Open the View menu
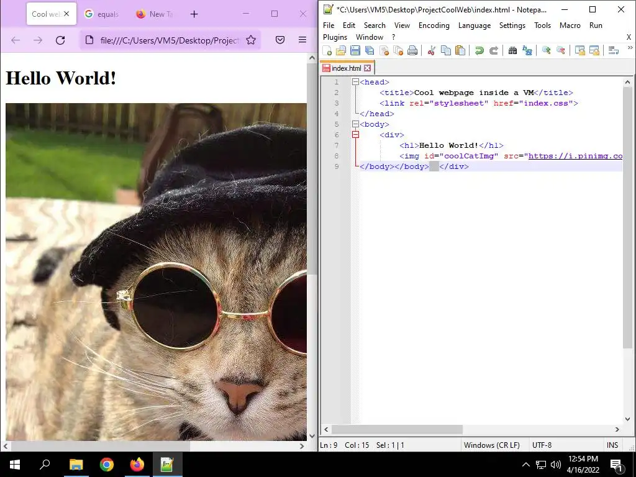The image size is (636, 477). (402, 25)
